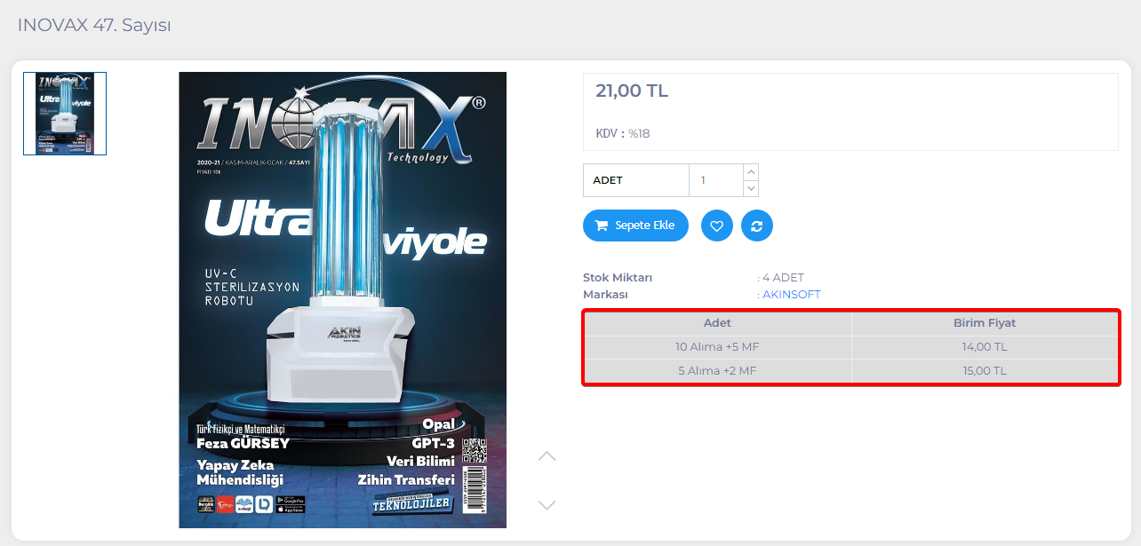
Task: Select the small magazine cover thumbnail
Action: 65,114
